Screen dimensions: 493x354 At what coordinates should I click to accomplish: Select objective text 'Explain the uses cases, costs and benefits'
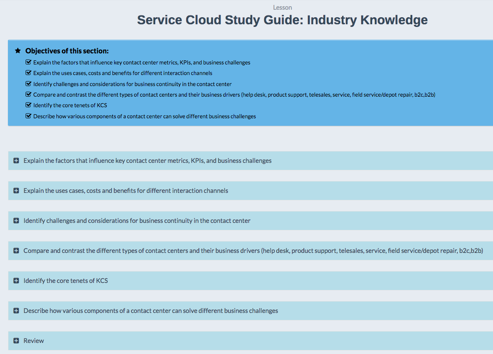[x=123, y=73]
